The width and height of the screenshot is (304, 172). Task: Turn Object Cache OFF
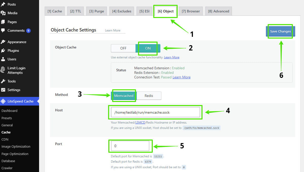123,48
